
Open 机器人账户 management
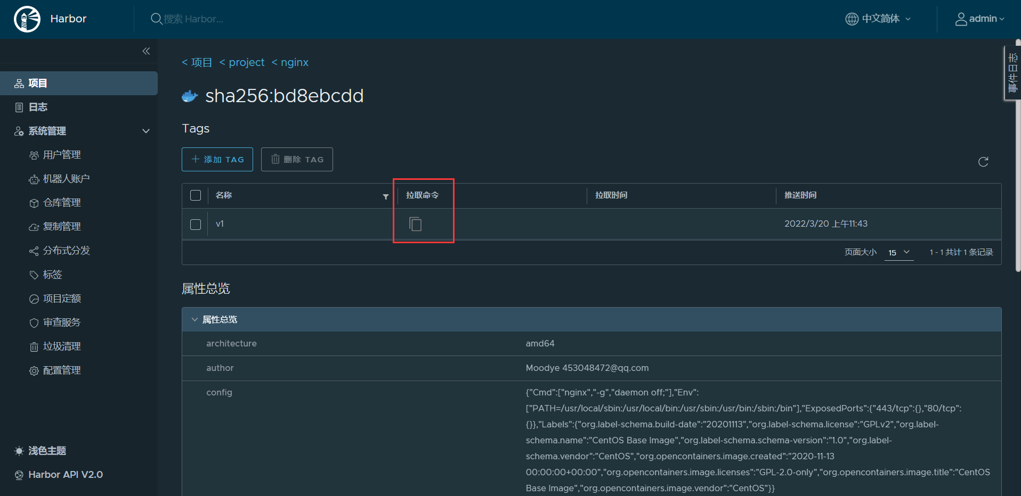[65, 178]
